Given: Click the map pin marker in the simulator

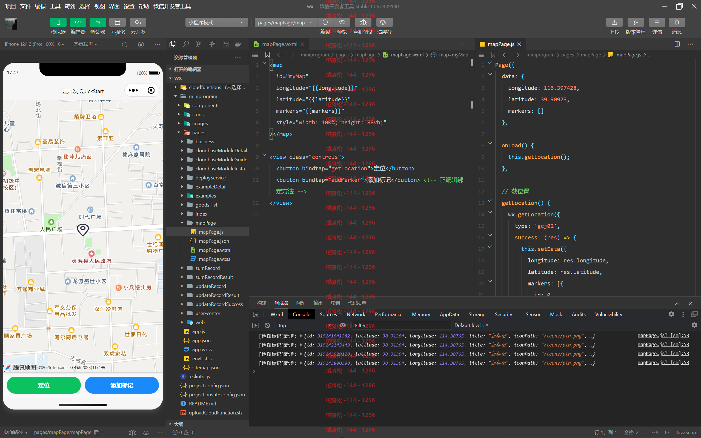Looking at the screenshot, I should pos(83,230).
